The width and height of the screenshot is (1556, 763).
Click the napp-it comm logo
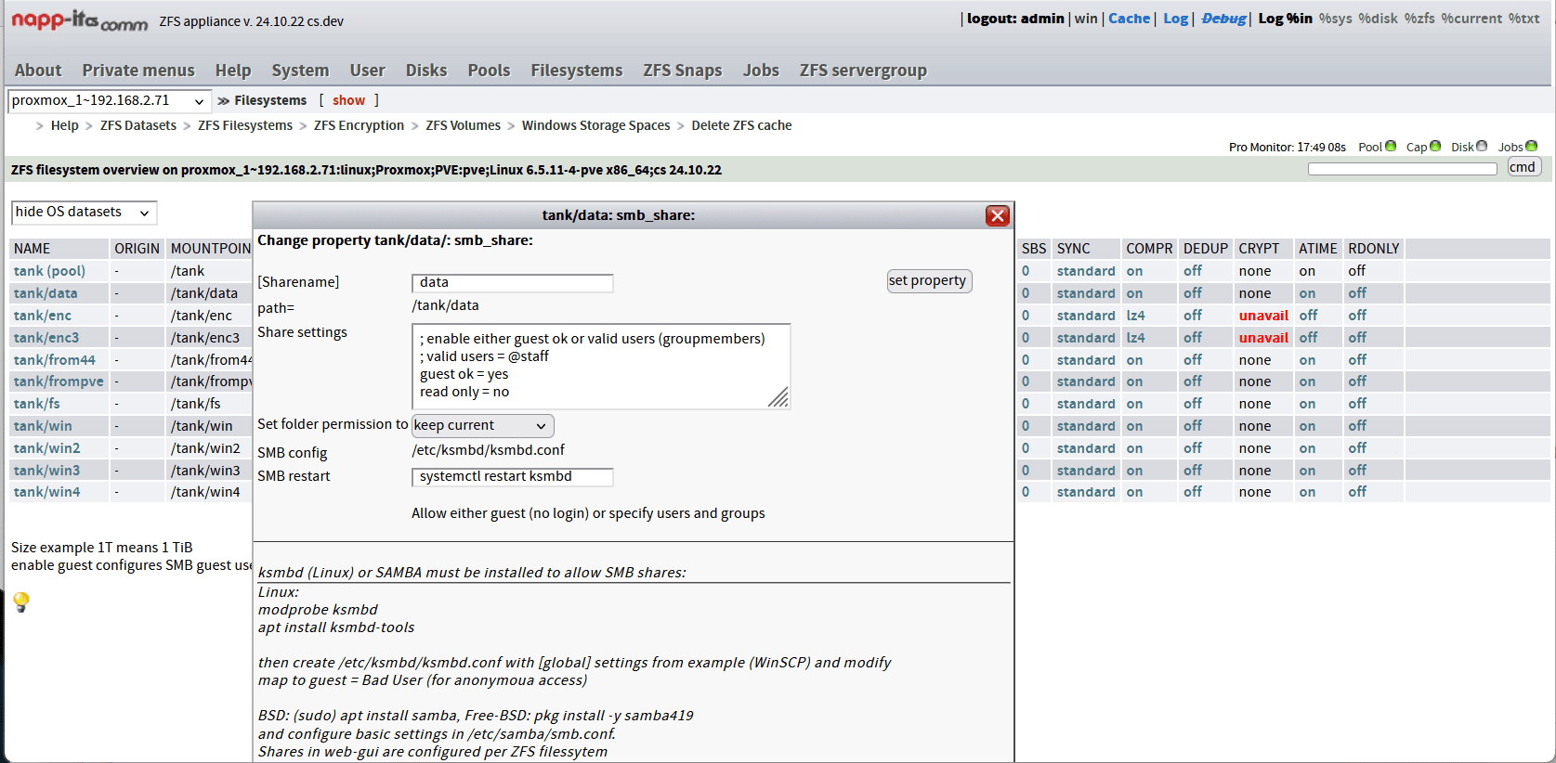tap(79, 20)
